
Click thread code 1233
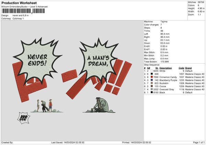[182, 80]
